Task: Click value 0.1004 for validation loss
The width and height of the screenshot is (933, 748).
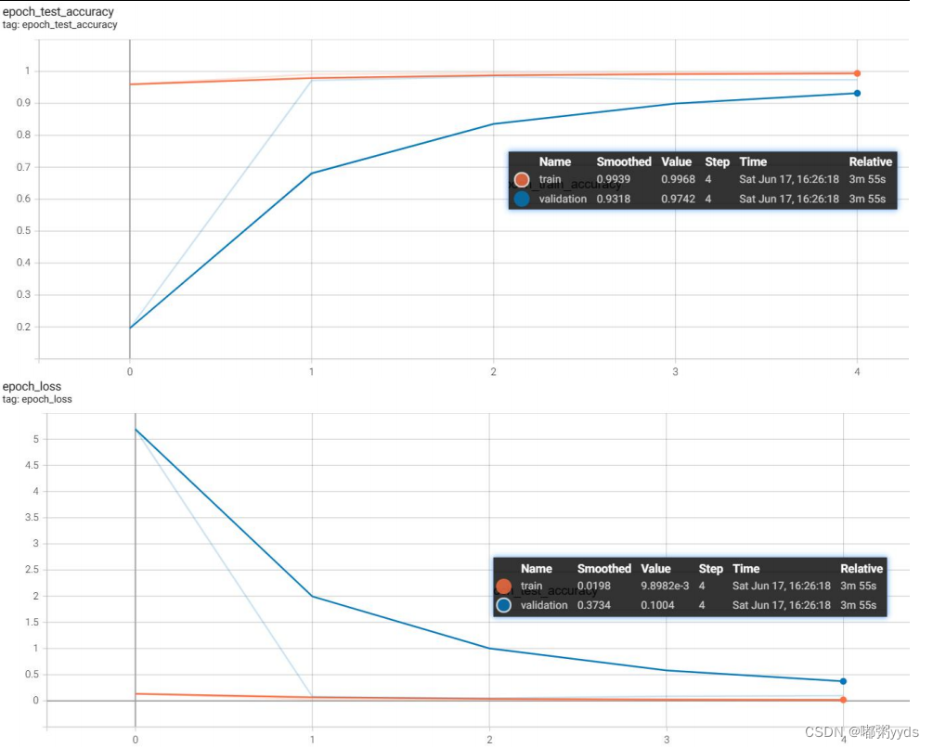Action: tap(657, 605)
